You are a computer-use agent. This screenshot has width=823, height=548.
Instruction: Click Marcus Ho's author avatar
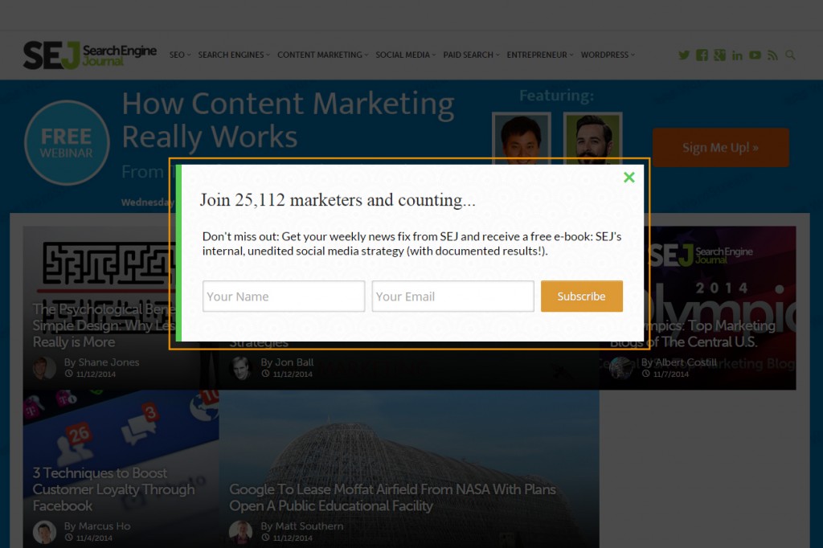point(45,532)
